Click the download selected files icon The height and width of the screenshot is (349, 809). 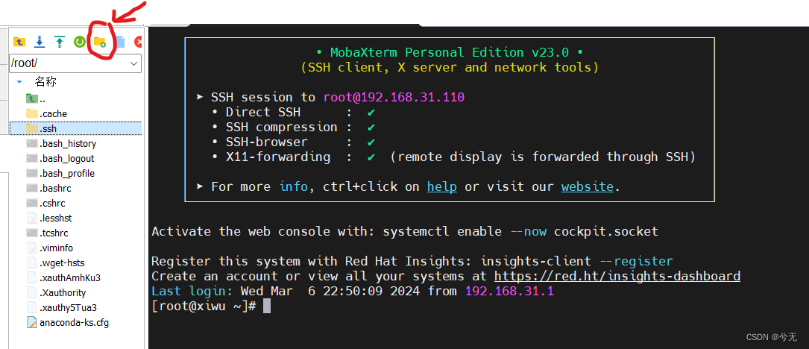click(40, 42)
